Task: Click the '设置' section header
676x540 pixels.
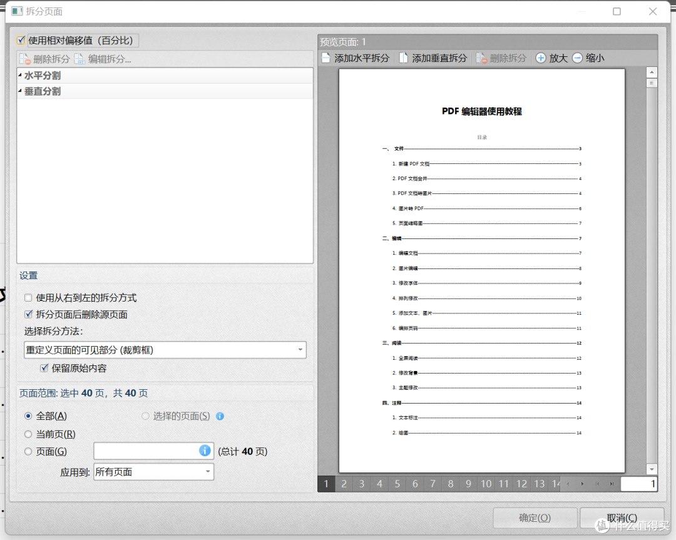Action: point(28,276)
